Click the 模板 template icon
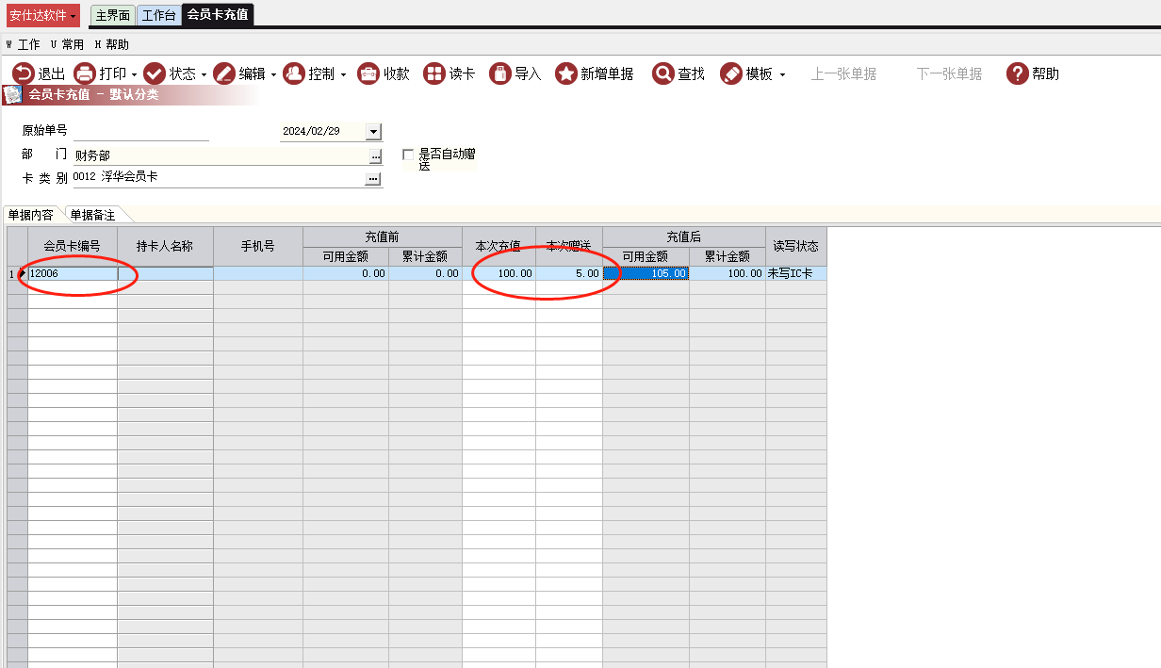The image size is (1161, 668). [731, 73]
